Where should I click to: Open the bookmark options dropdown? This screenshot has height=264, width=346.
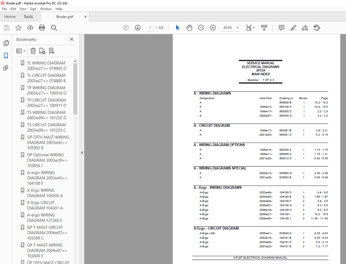(x=21, y=51)
